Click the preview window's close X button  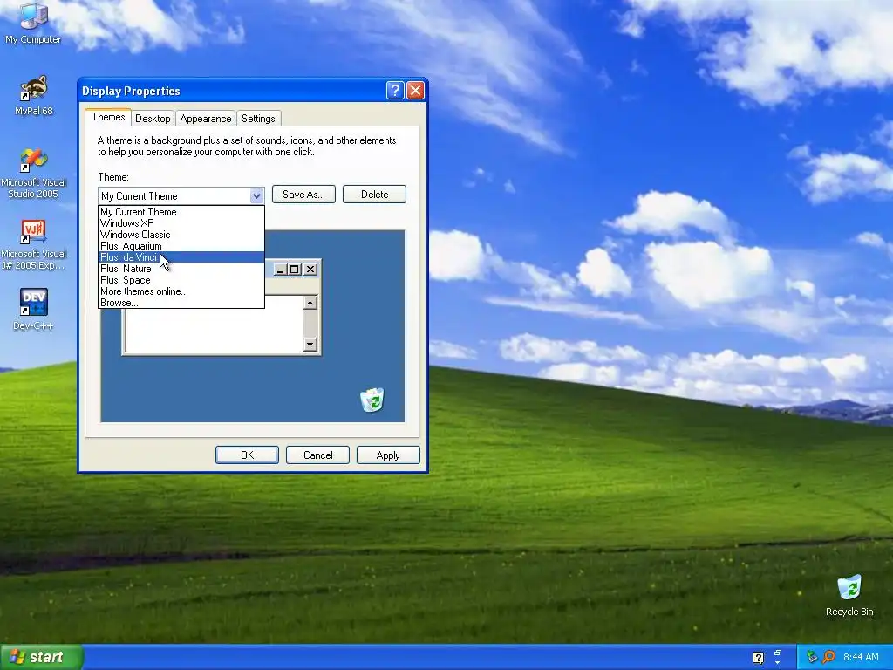click(x=310, y=270)
